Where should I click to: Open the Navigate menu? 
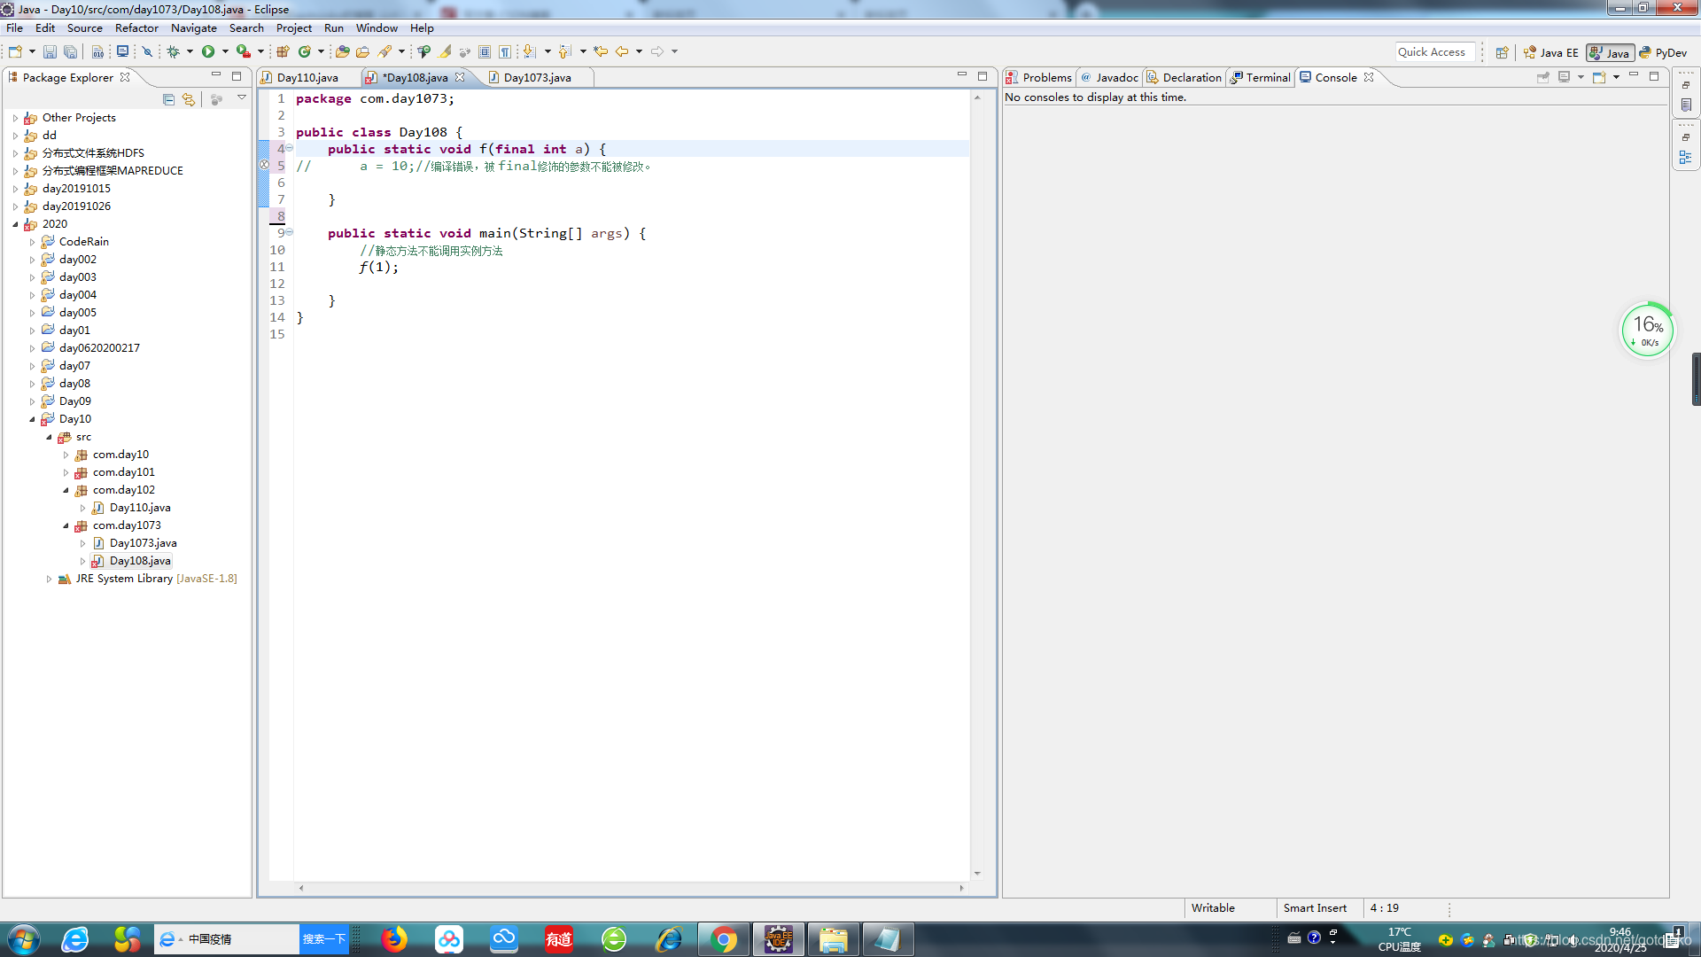pyautogui.click(x=193, y=27)
